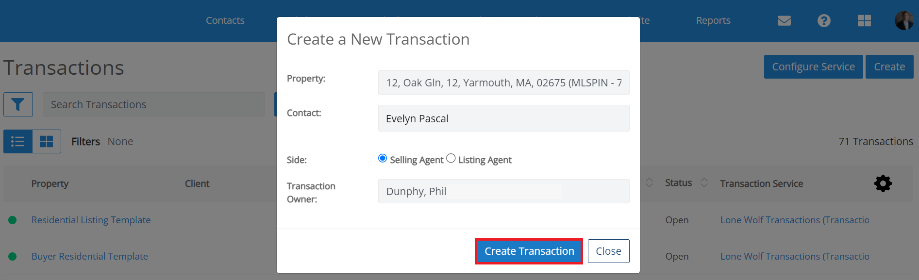The width and height of the screenshot is (919, 280).
Task: Switch to list view of transactions
Action: pyautogui.click(x=17, y=141)
